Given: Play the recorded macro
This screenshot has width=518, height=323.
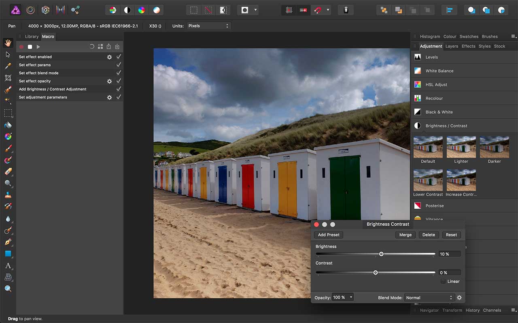Looking at the screenshot, I should click(x=38, y=47).
